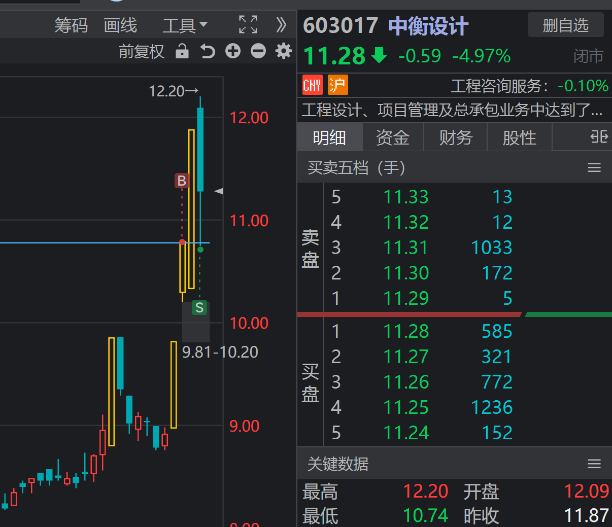Click the undo arrow icon
This screenshot has width=612, height=527.
pyautogui.click(x=208, y=51)
